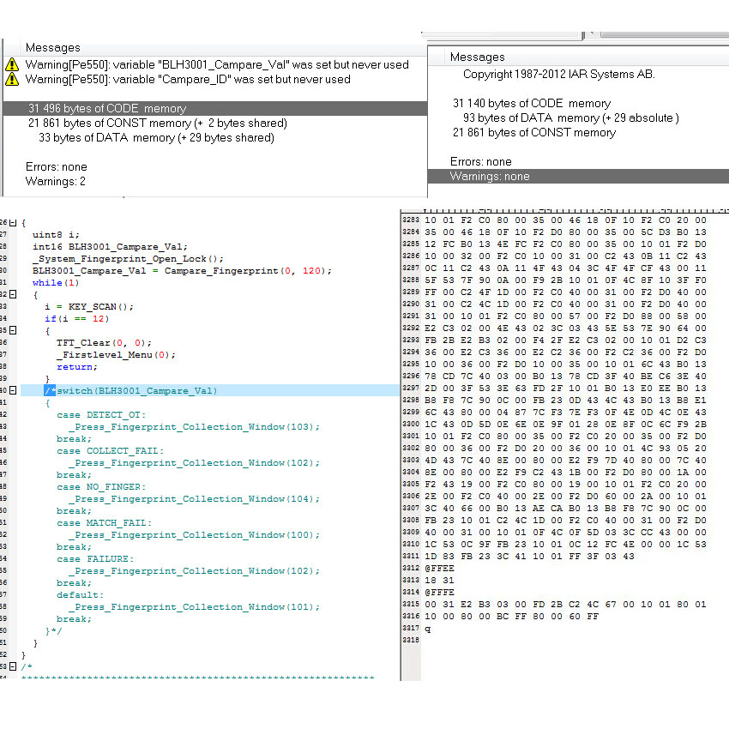Click _Press_Fingerprint_Collection_Window(101) call
729x729 pixels.
pyautogui.click(x=195, y=607)
